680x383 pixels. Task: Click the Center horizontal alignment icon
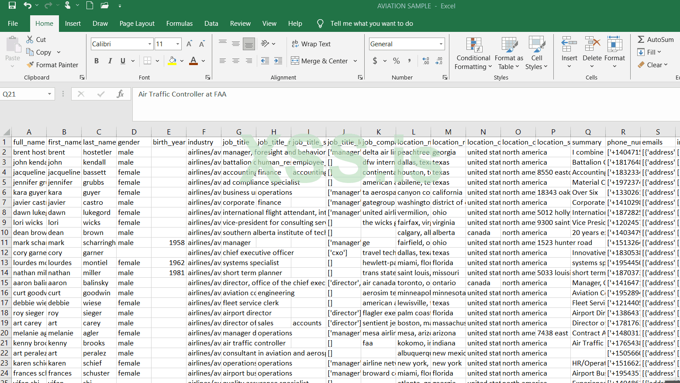click(x=236, y=61)
